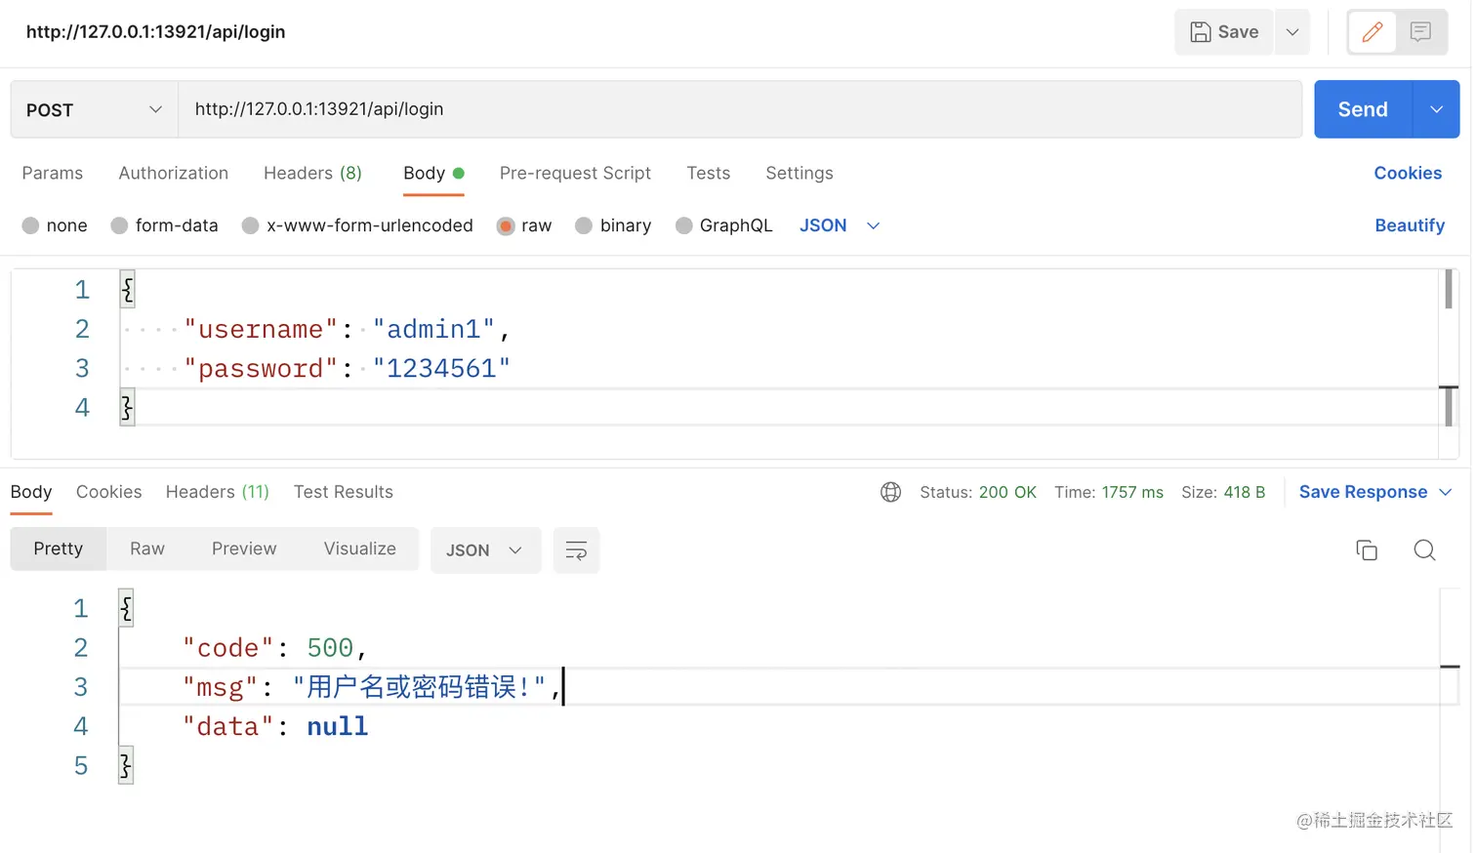Screen dimensions: 1476x853
Task: Expand the Send options arrow
Action: pyautogui.click(x=1436, y=109)
